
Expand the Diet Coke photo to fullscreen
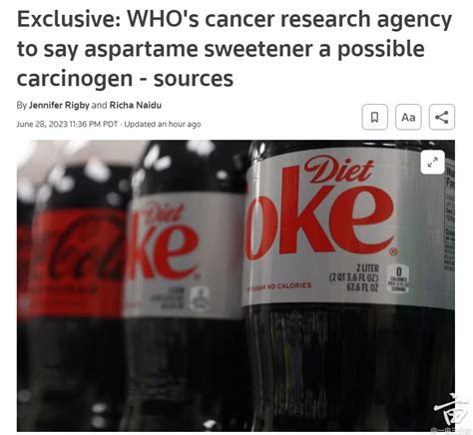pyautogui.click(x=432, y=162)
